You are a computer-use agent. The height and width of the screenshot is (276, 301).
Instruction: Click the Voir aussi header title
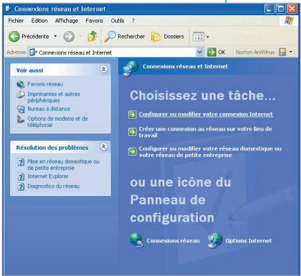click(30, 70)
